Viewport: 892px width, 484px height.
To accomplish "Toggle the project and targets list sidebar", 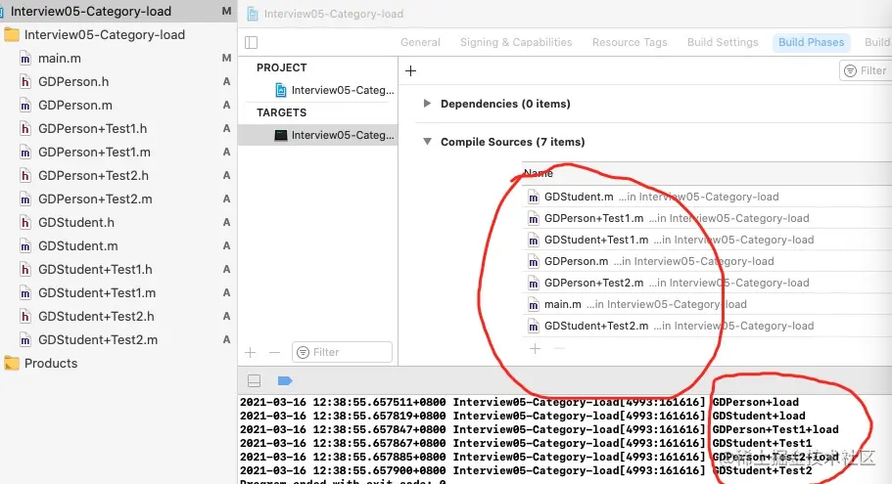I will tap(251, 43).
